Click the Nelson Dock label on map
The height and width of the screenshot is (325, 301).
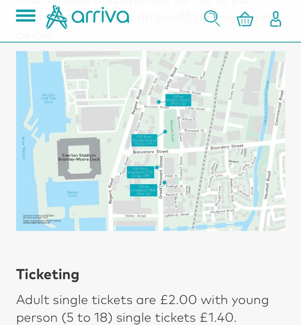[73, 194]
